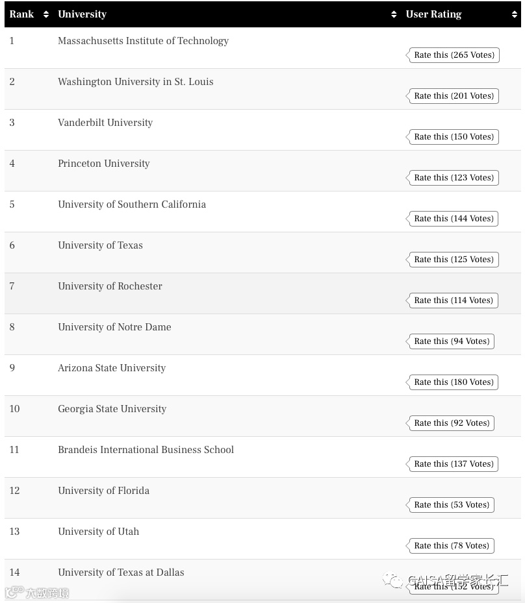
Task: Select the University of Notre Dame entry
Action: pos(114,327)
